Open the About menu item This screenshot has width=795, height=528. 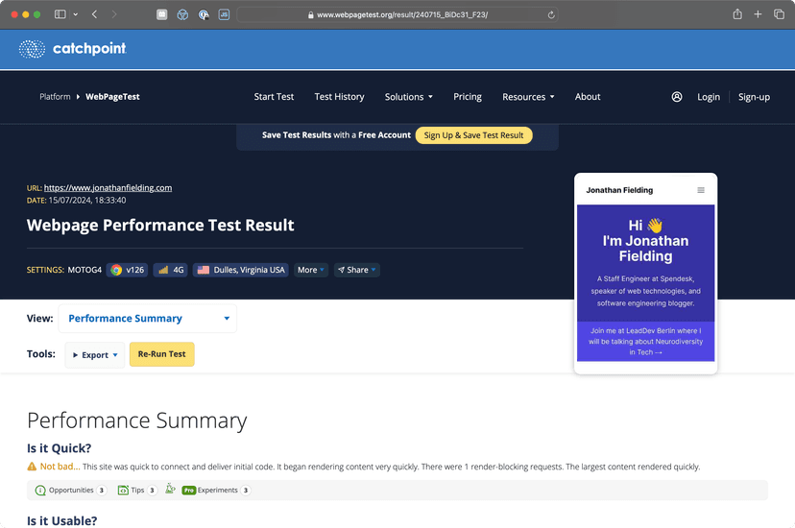(x=588, y=97)
